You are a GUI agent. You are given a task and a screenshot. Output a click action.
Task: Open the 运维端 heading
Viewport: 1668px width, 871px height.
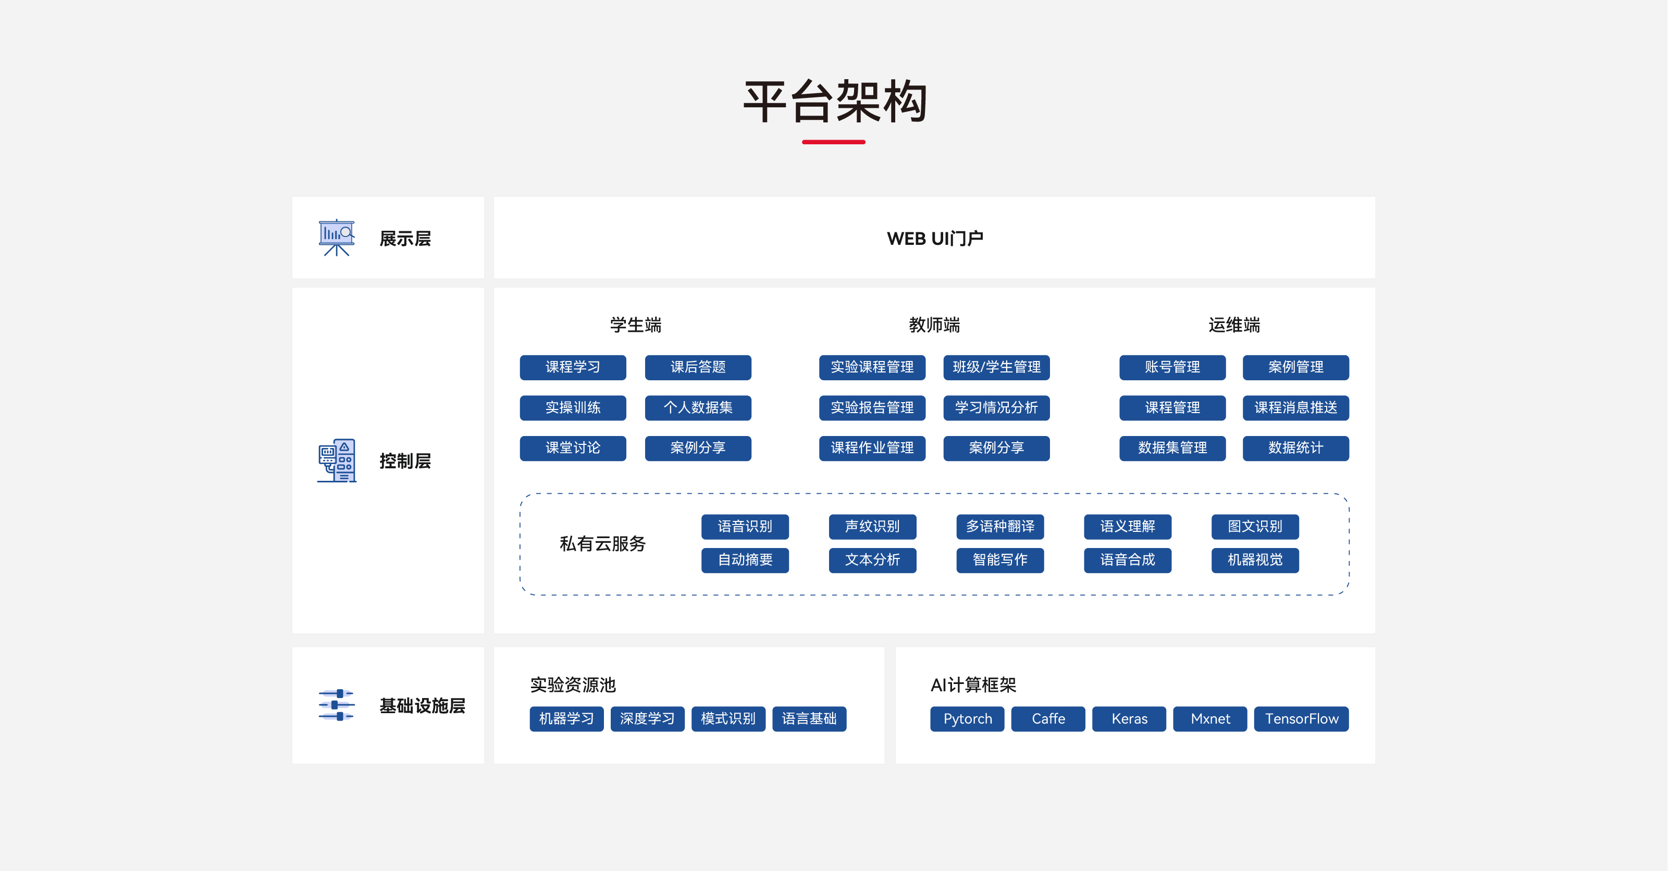pos(1234,325)
